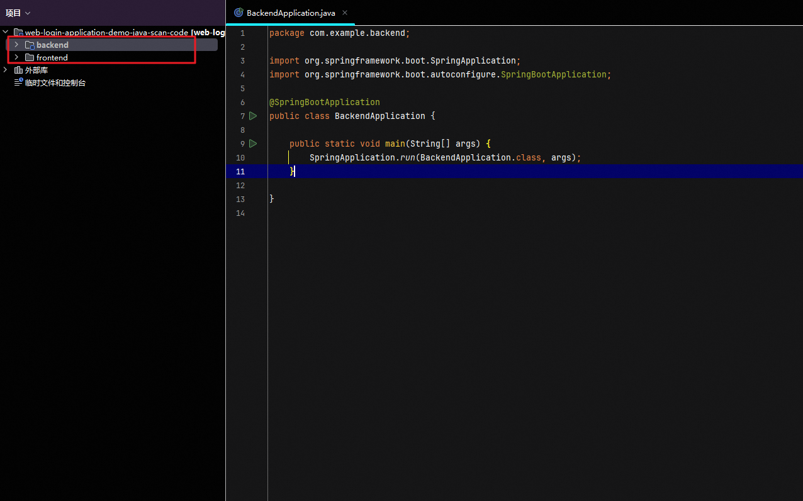The height and width of the screenshot is (501, 803).
Task: Click the italic run method call
Action: (408, 157)
